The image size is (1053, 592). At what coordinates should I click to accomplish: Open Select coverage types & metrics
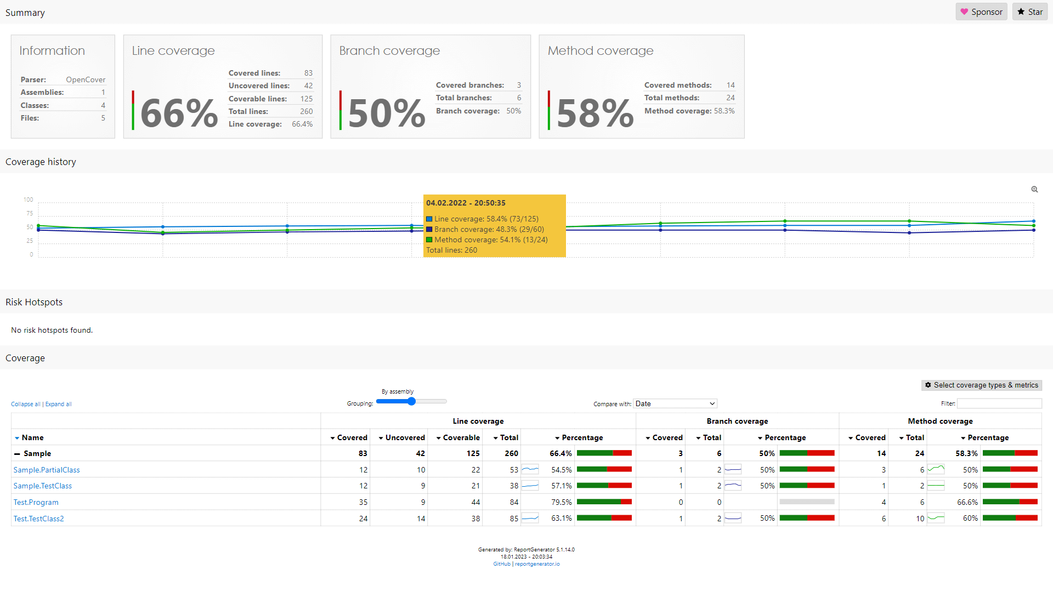(981, 385)
